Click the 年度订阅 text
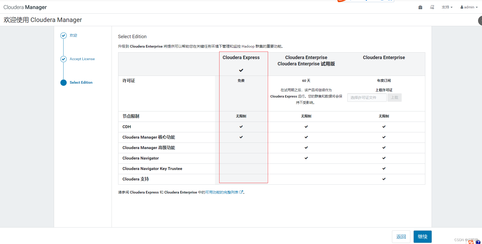The image size is (482, 244). (384, 81)
